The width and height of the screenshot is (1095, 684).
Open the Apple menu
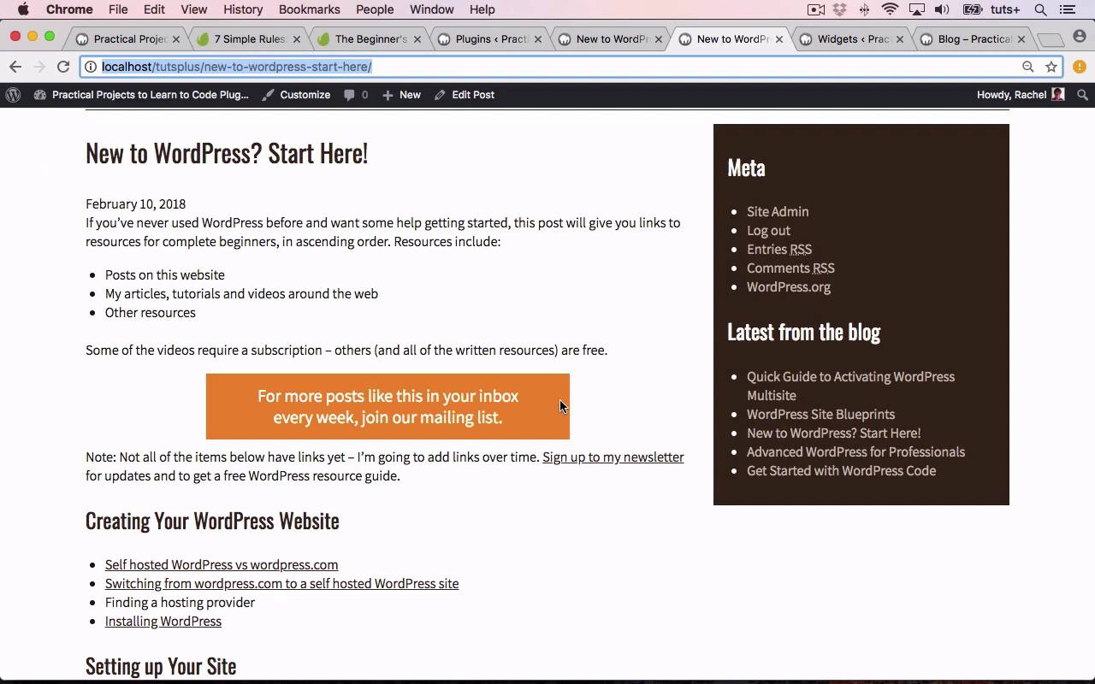click(23, 9)
